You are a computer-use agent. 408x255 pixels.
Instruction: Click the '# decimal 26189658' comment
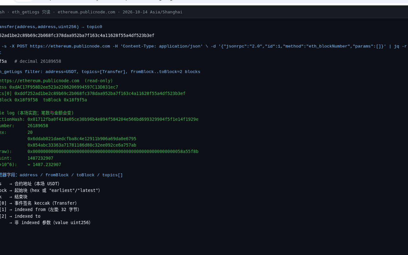coord(38,61)
